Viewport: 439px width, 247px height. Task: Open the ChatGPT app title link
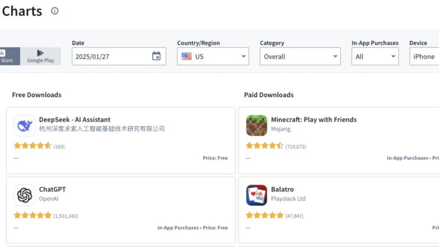click(x=52, y=189)
